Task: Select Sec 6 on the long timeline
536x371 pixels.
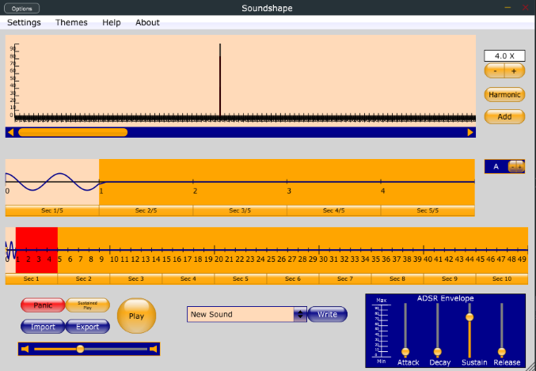Action: [x=293, y=278]
